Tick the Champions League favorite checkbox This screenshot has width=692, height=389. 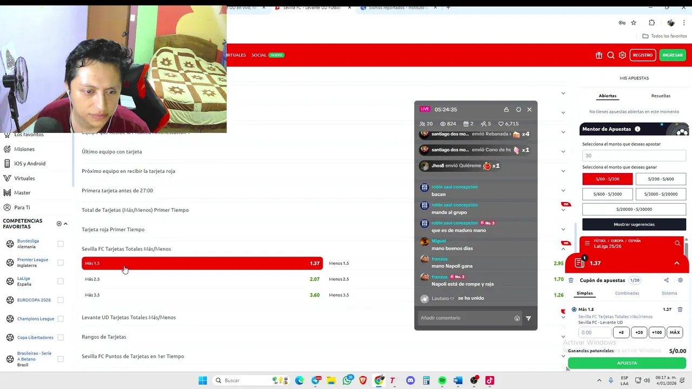(x=61, y=319)
